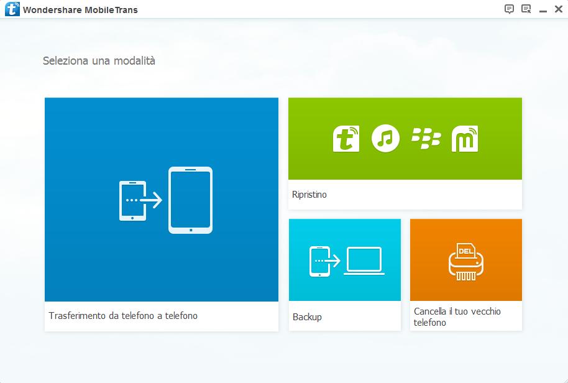The image size is (568, 383).
Task: Click the phone-to-laptop arrow in Backup tile
Action: tap(331, 261)
